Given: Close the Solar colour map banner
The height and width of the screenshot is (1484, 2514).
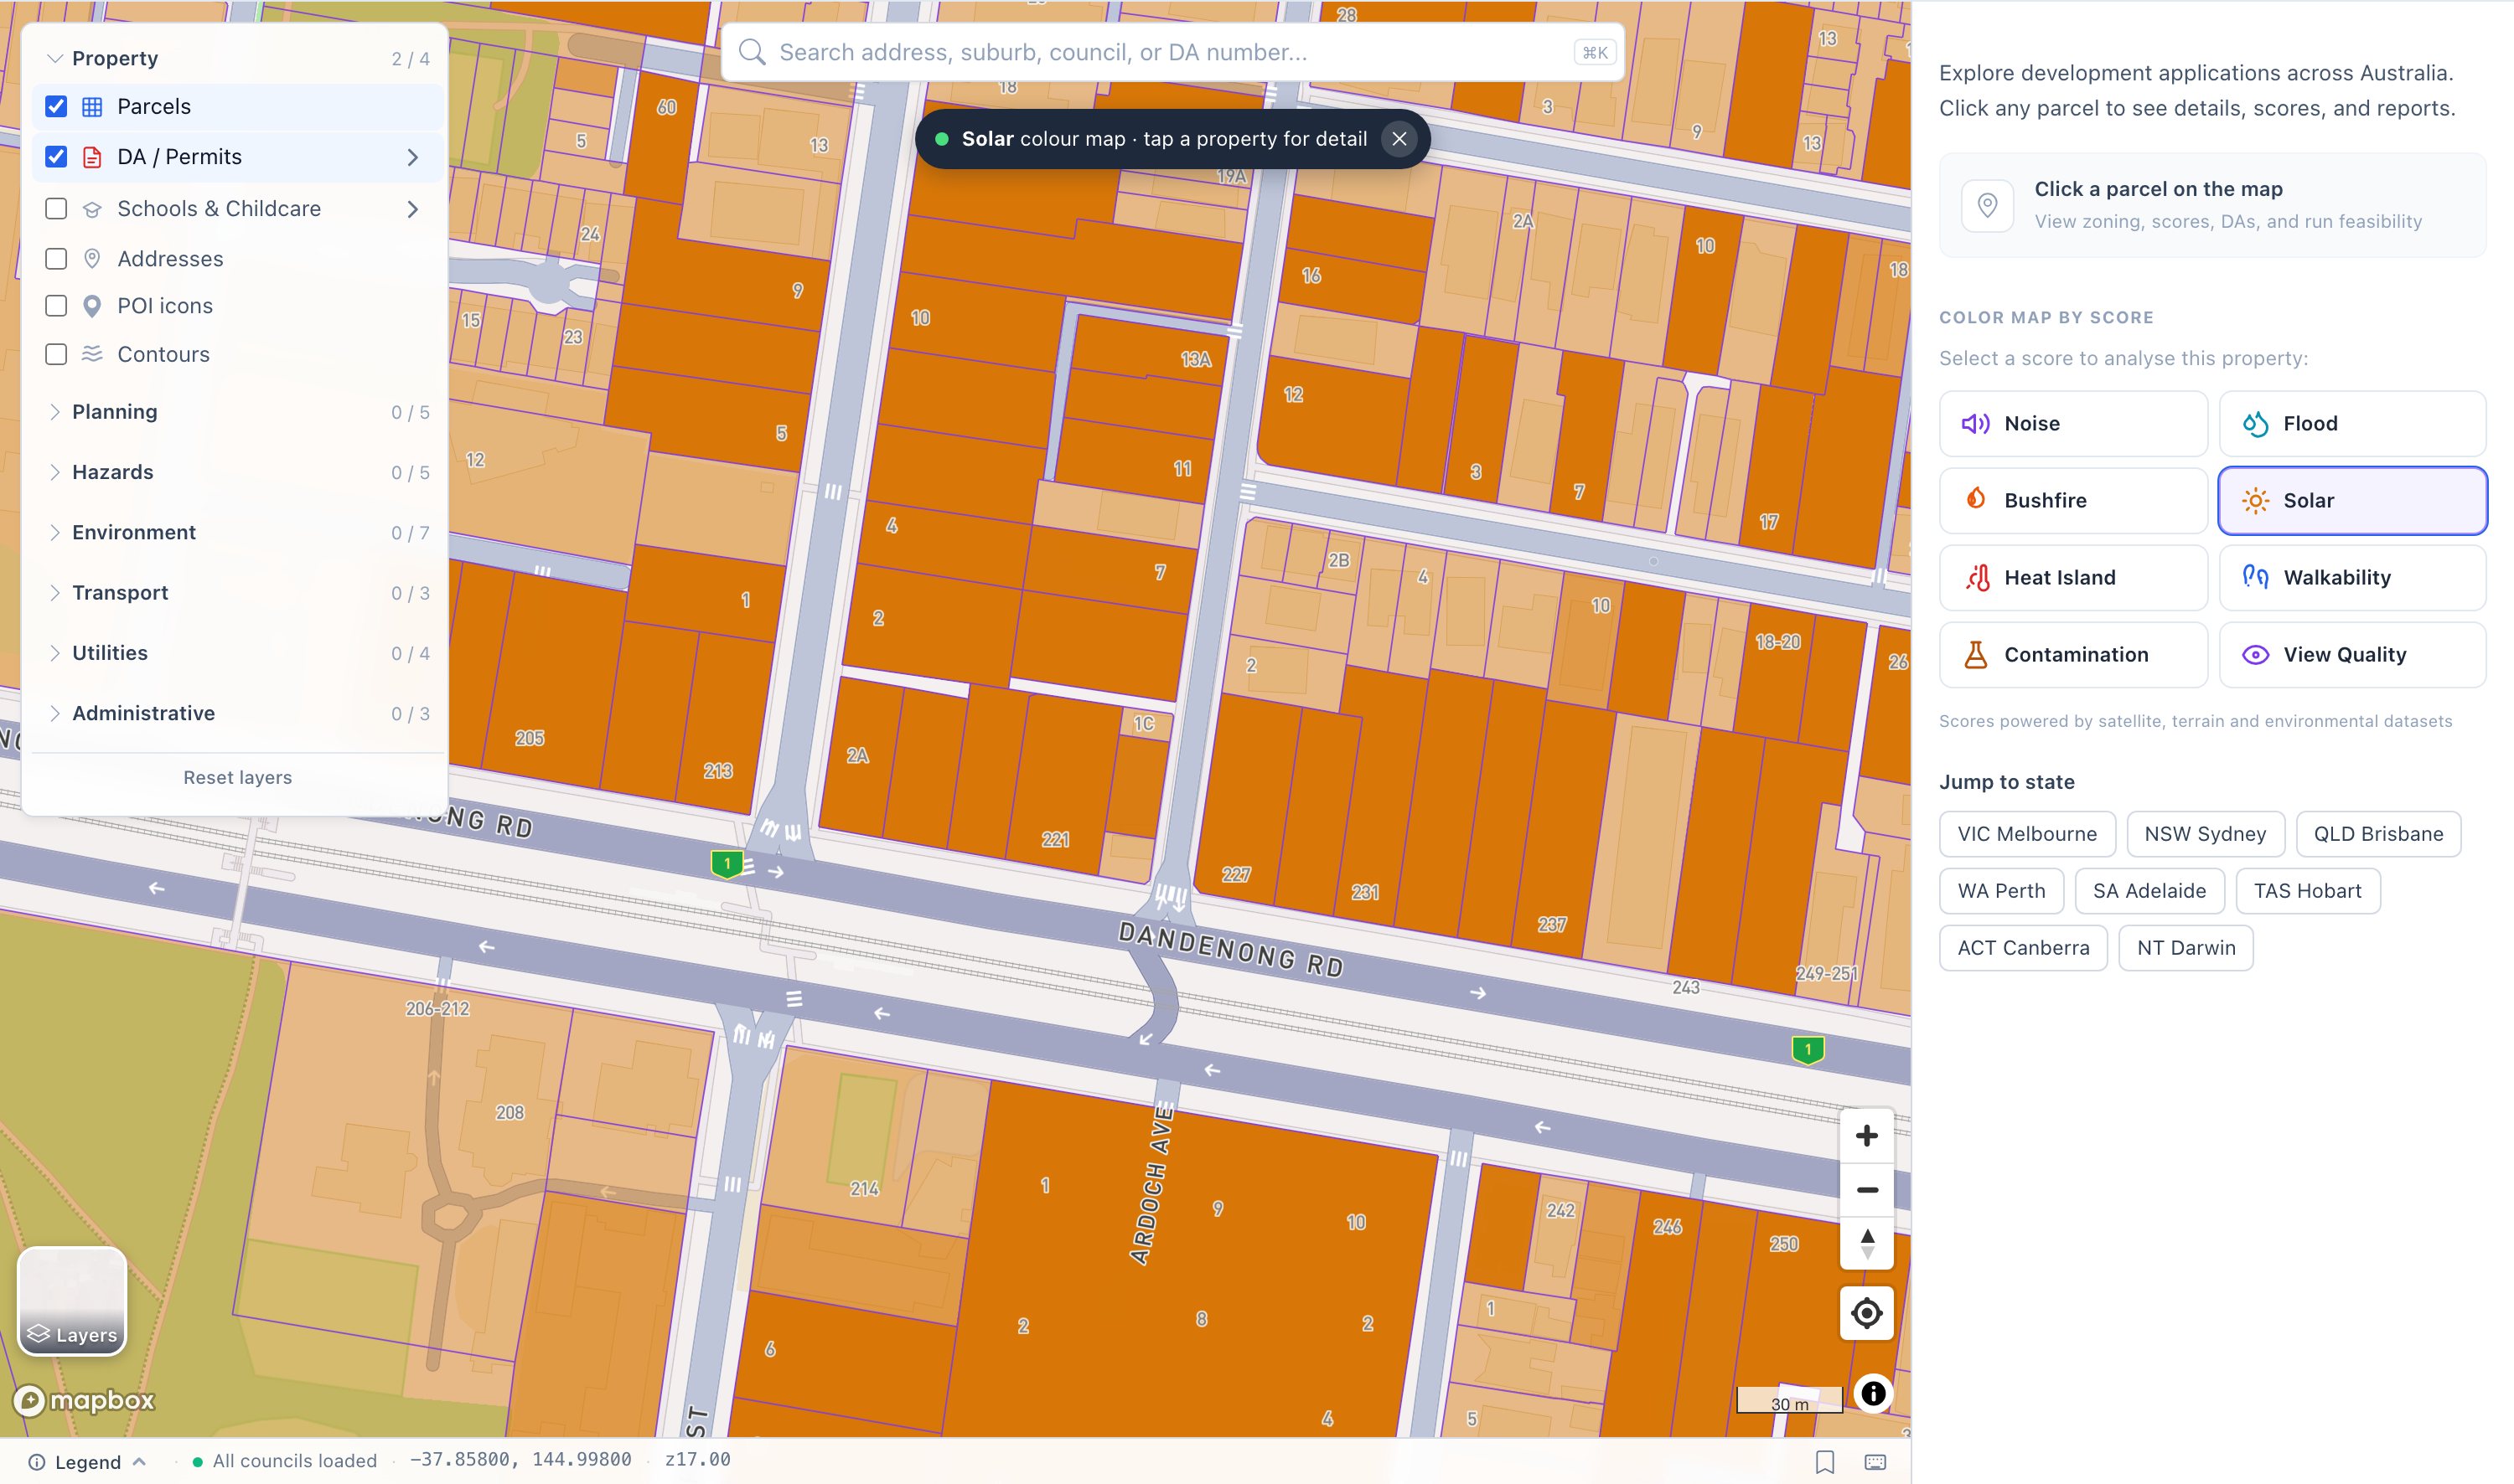Looking at the screenshot, I should (x=1399, y=139).
